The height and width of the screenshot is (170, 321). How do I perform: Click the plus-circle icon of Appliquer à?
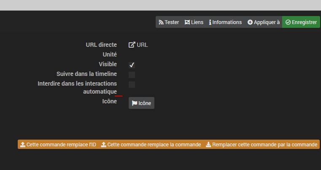pos(250,22)
